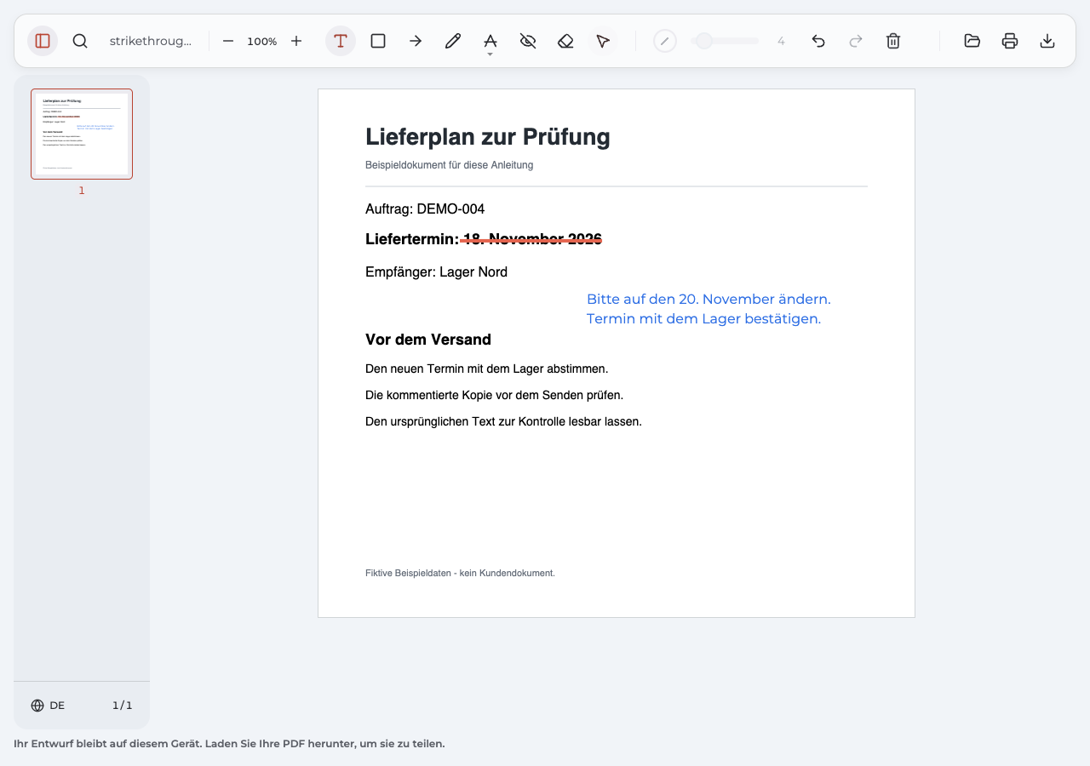Zoom out with the minus button
The image size is (1090, 766).
tap(228, 41)
